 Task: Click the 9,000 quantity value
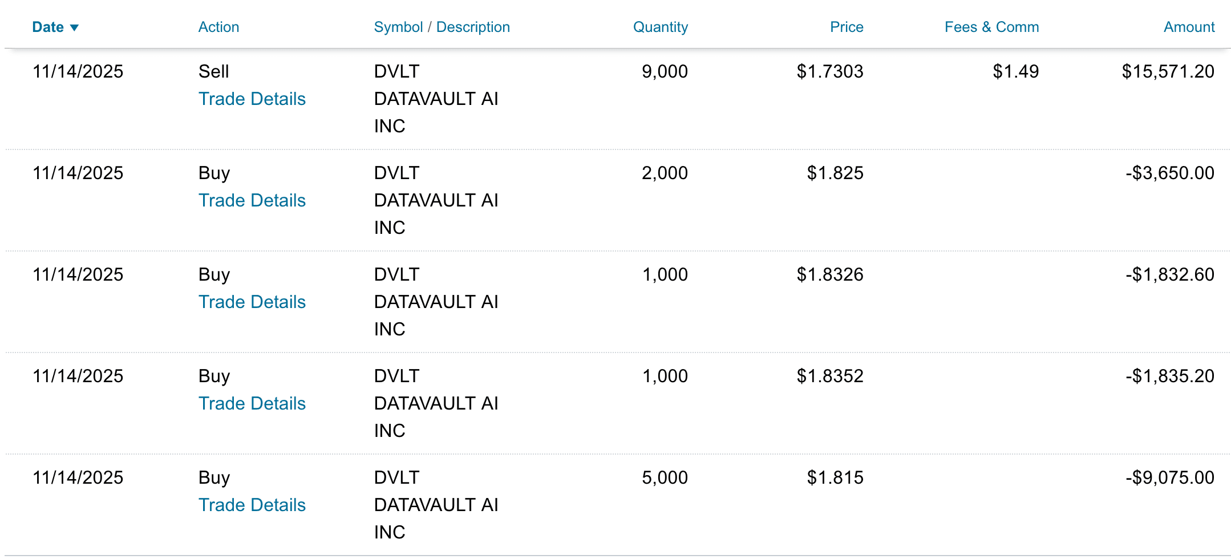click(x=665, y=72)
